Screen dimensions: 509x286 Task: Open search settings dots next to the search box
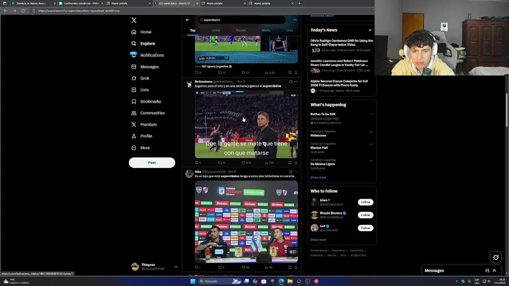pyautogui.click(x=295, y=20)
